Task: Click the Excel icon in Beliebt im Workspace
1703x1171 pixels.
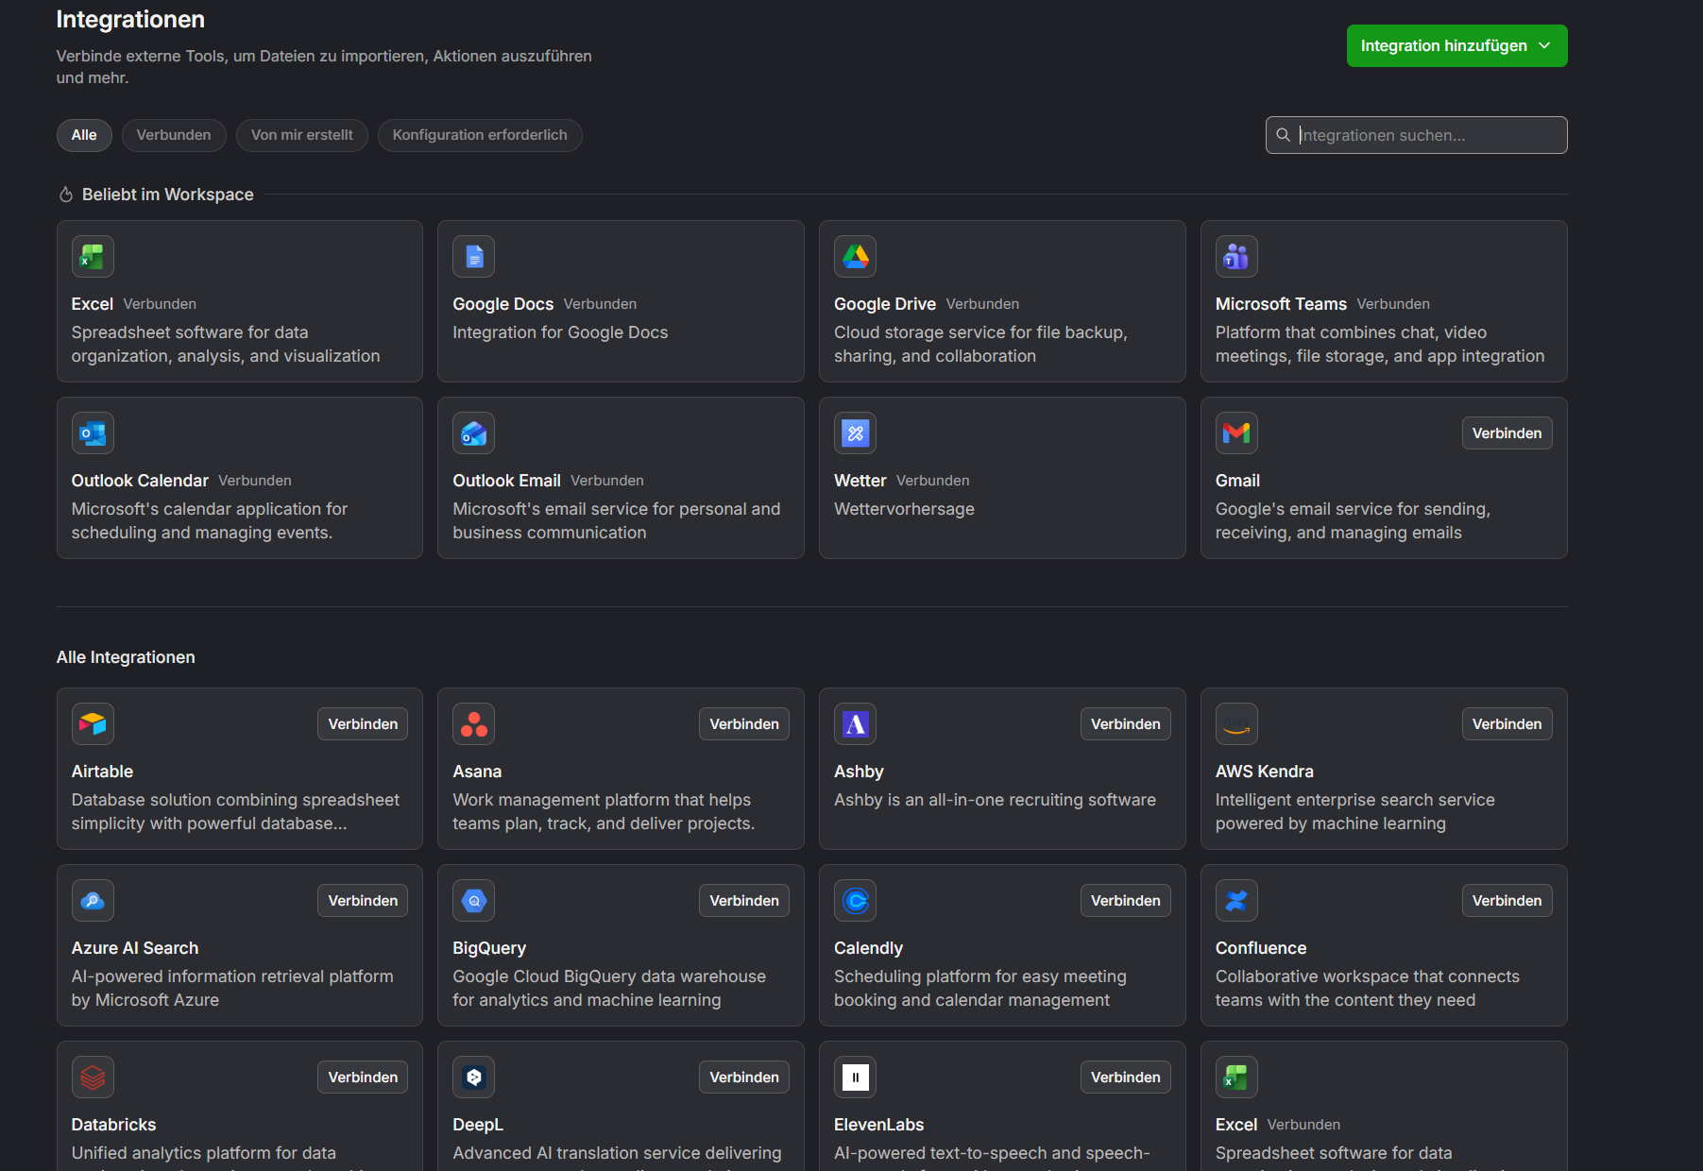Action: (93, 257)
